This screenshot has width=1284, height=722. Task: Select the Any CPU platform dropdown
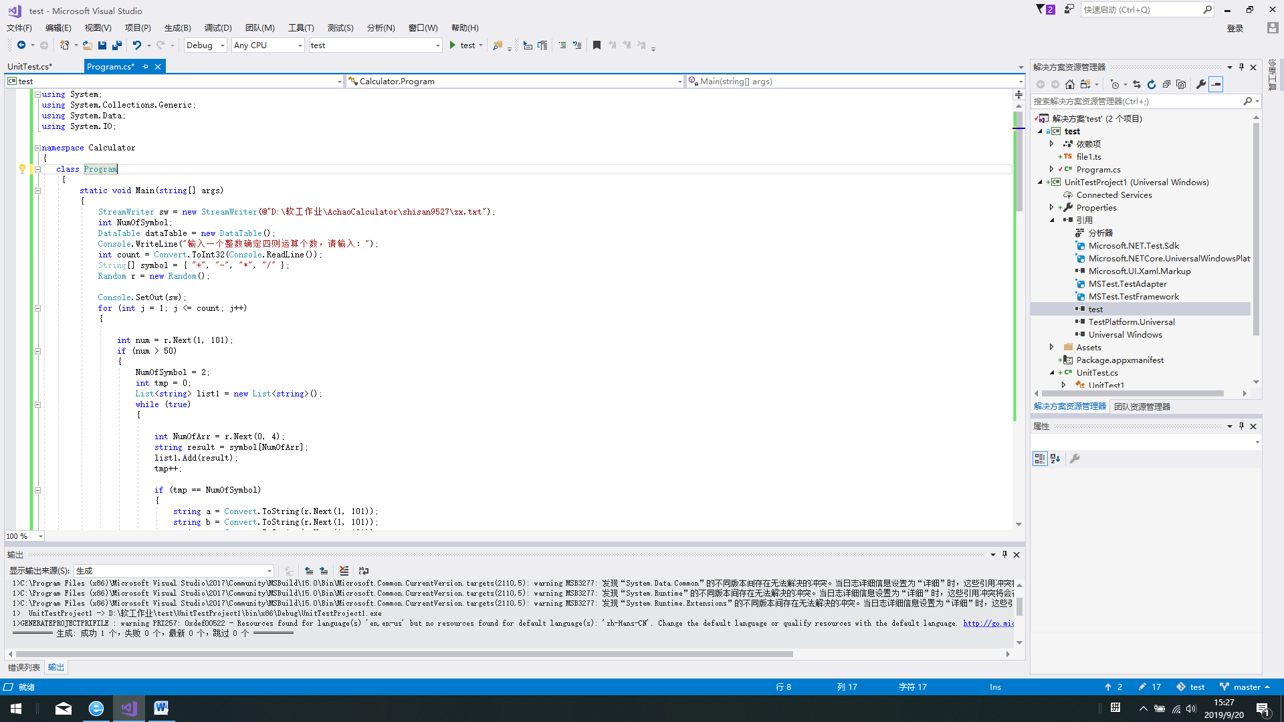(x=267, y=45)
